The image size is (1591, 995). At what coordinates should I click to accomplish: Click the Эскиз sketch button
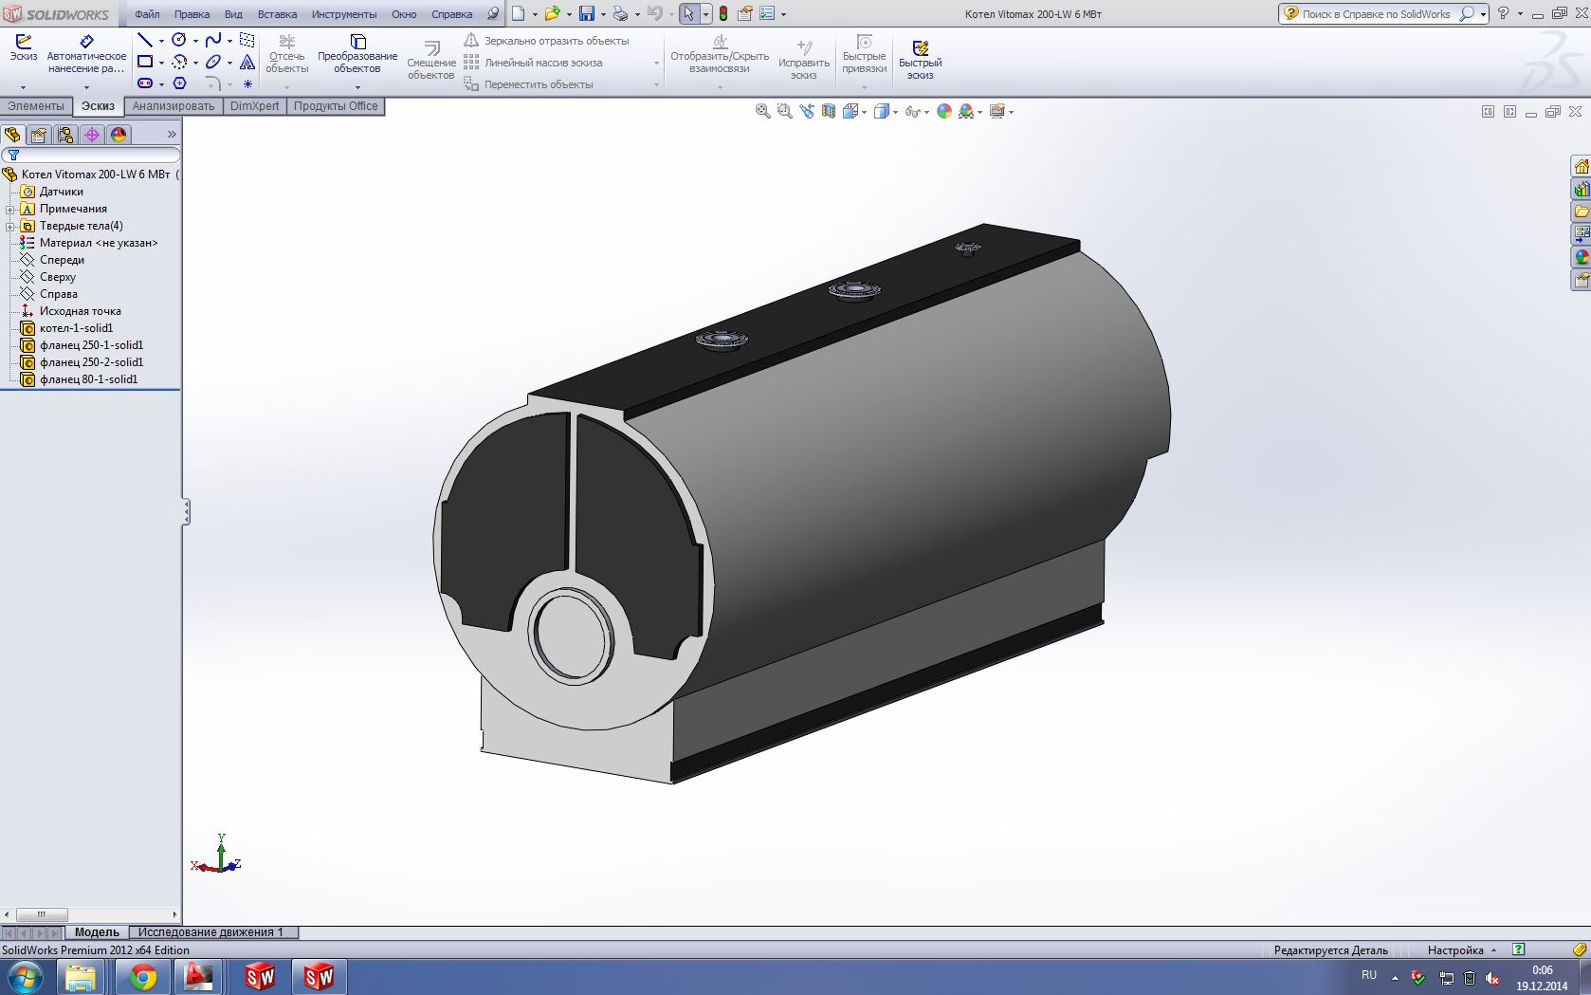pos(24,47)
